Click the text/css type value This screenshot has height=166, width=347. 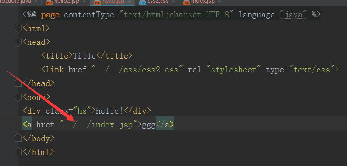click(x=312, y=70)
